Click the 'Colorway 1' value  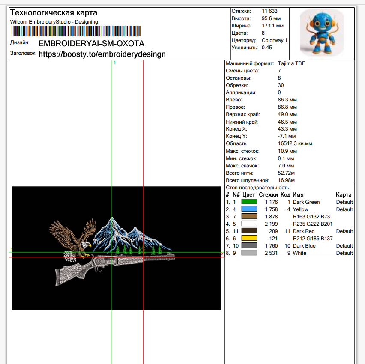pyautogui.click(x=275, y=40)
